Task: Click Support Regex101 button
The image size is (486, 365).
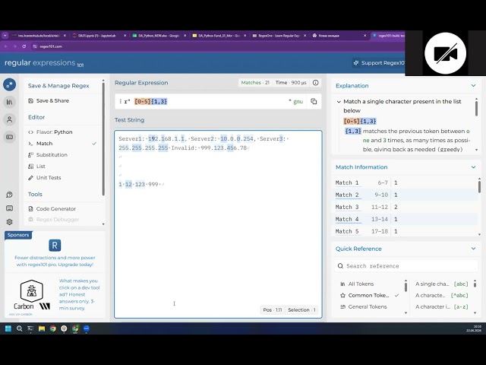Action: click(379, 62)
